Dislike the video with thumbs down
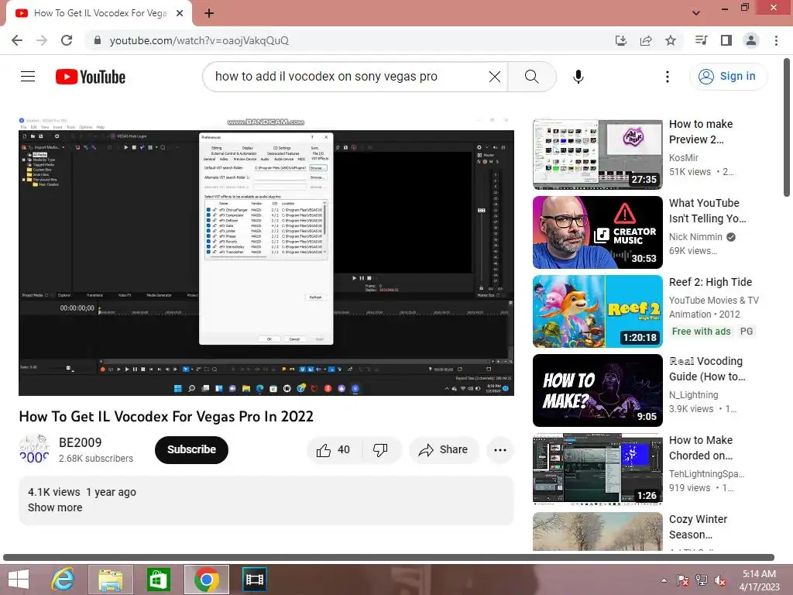This screenshot has width=793, height=595. [x=380, y=450]
